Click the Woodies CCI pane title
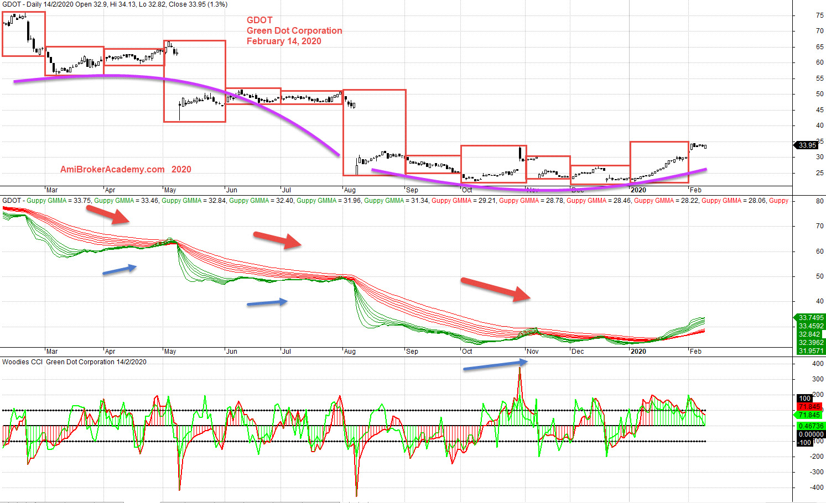826x503 pixels. click(x=75, y=362)
